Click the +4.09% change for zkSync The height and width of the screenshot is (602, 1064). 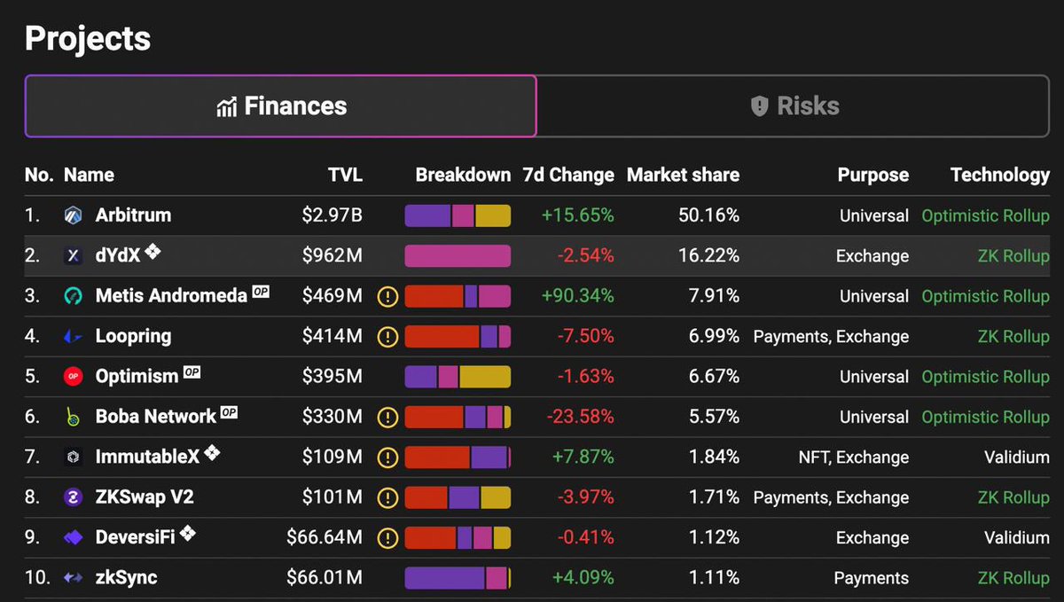point(583,578)
